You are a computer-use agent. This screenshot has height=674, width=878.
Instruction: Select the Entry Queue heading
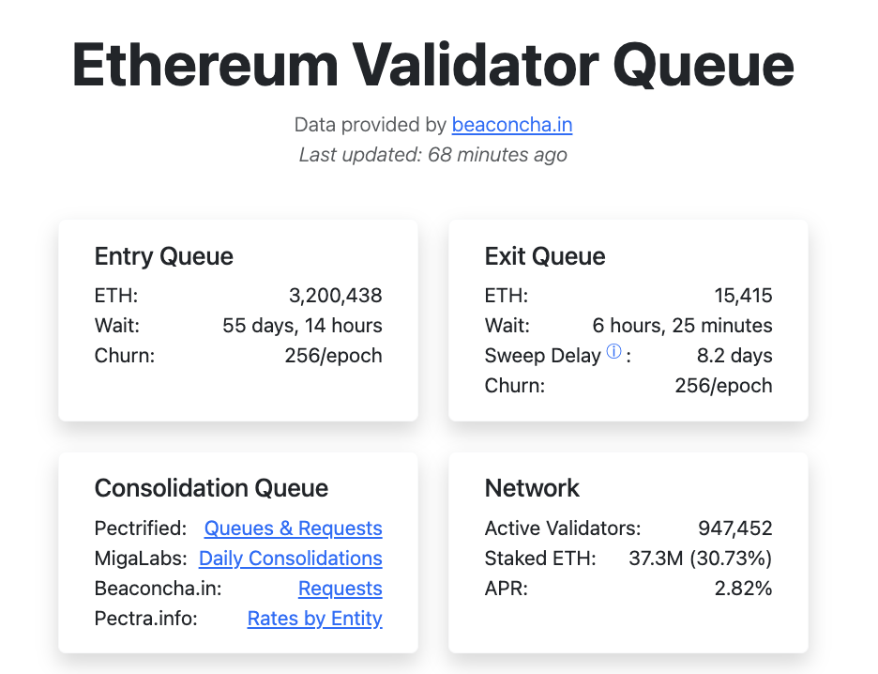coord(163,255)
